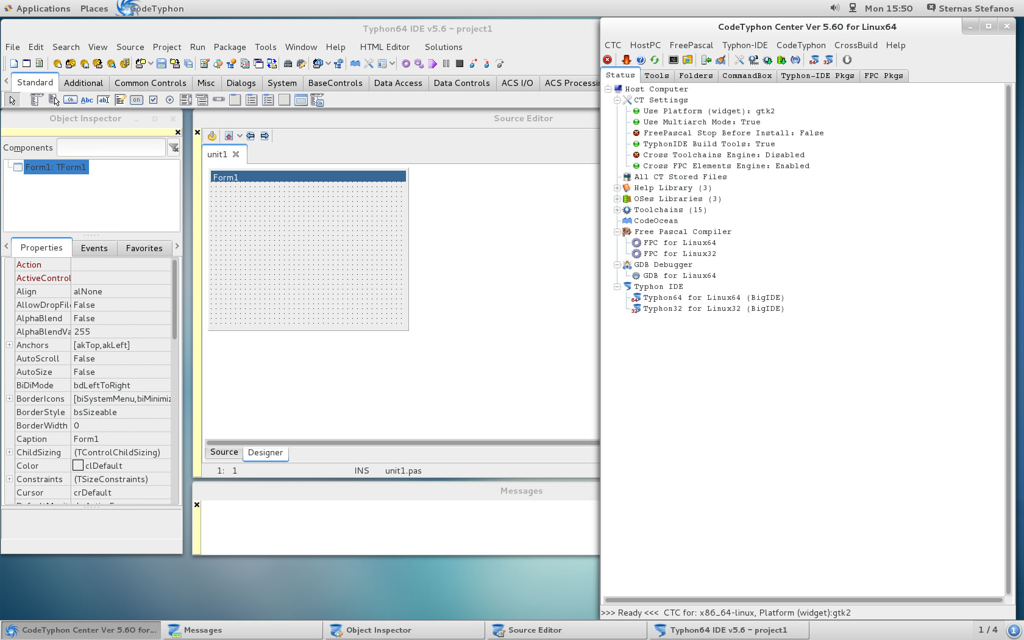The height and width of the screenshot is (640, 1024).
Task: Expand the Toolchains (15) tree node
Action: coord(617,210)
